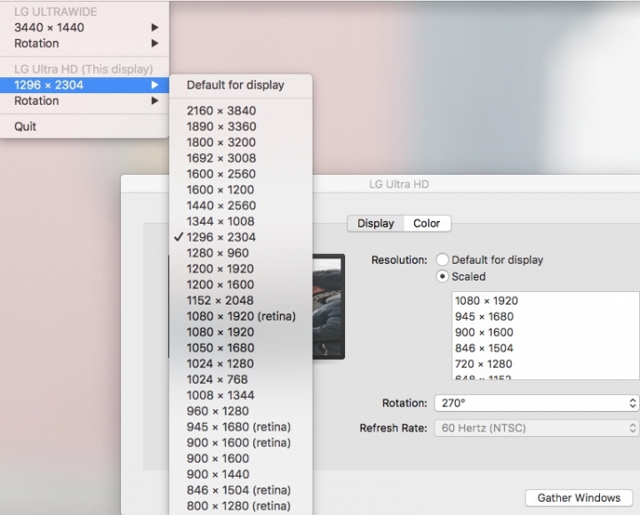
Task: Pick 900 × 1600 (retina) in submenu
Action: click(241, 443)
